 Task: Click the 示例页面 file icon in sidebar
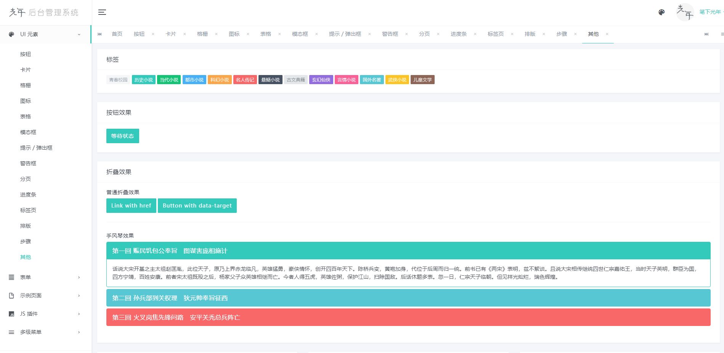point(11,295)
